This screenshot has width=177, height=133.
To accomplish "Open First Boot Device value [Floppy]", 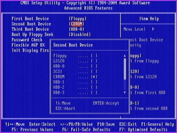I will click(x=78, y=19).
